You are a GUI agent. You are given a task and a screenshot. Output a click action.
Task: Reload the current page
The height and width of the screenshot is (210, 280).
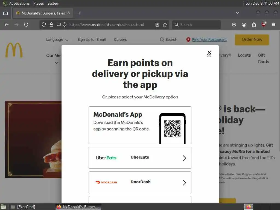[x=26, y=25]
